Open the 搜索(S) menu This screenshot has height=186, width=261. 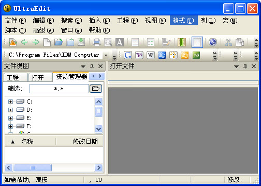[71, 21]
